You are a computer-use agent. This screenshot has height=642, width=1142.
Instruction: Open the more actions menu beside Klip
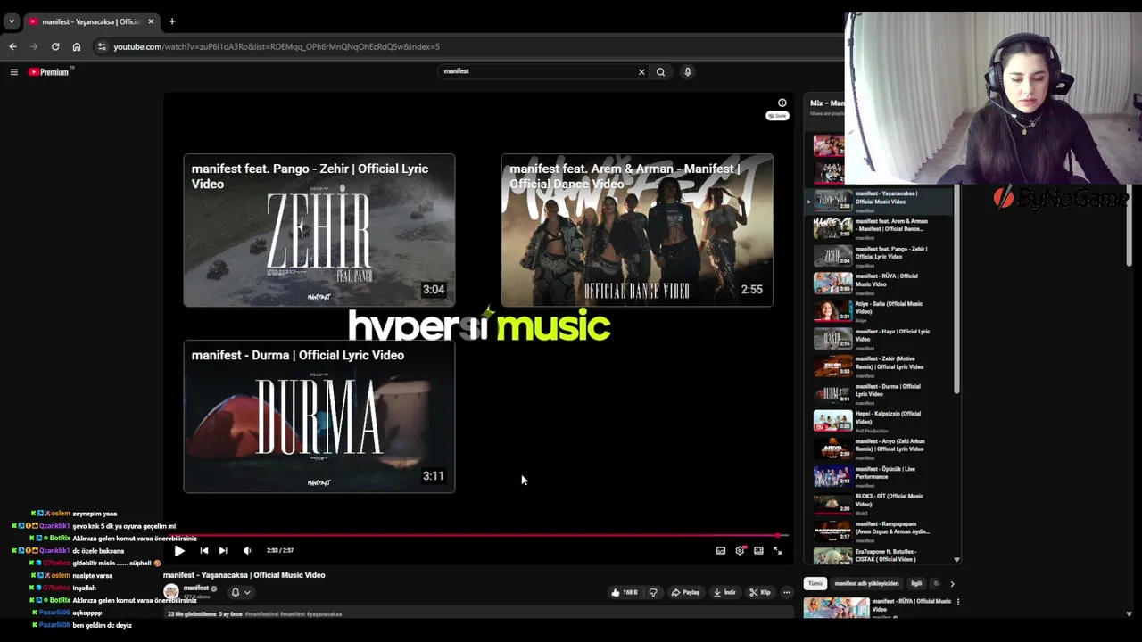787,592
